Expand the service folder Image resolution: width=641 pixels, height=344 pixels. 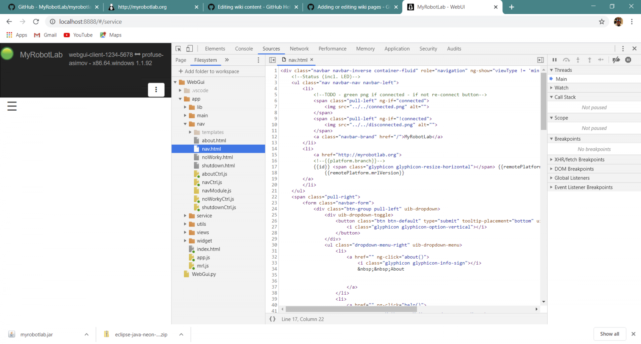(x=185, y=216)
